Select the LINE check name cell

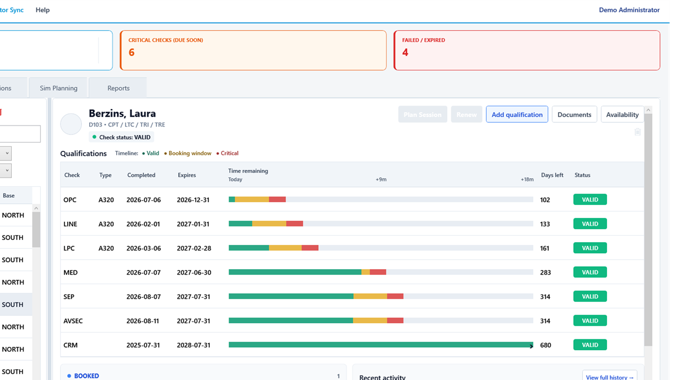pyautogui.click(x=71, y=224)
